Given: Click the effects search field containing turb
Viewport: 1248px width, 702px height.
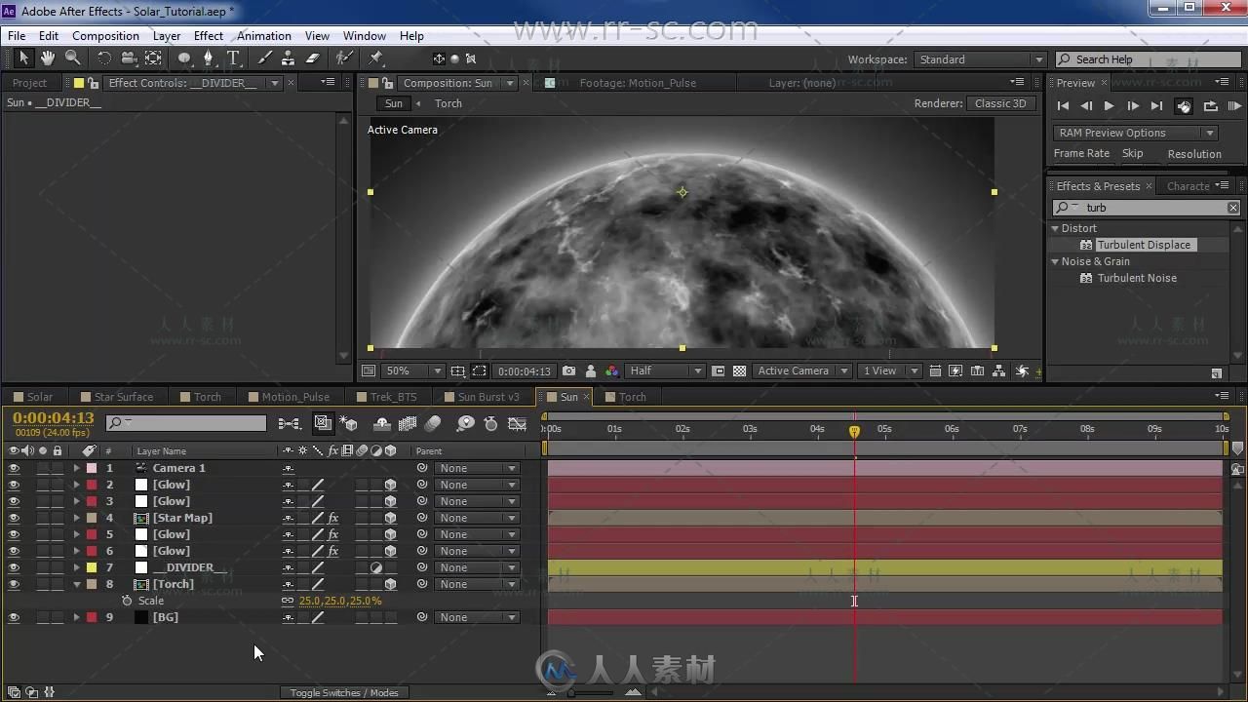Looking at the screenshot, I should pyautogui.click(x=1148, y=208).
